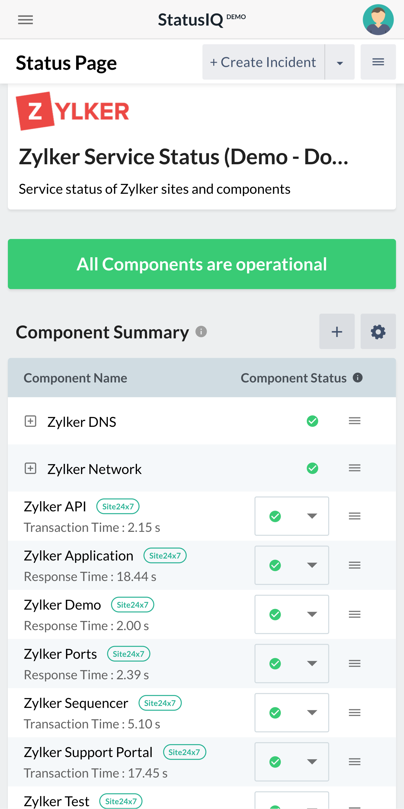Expand the Zylker DNS group
Image resolution: width=404 pixels, height=809 pixels.
(x=30, y=421)
